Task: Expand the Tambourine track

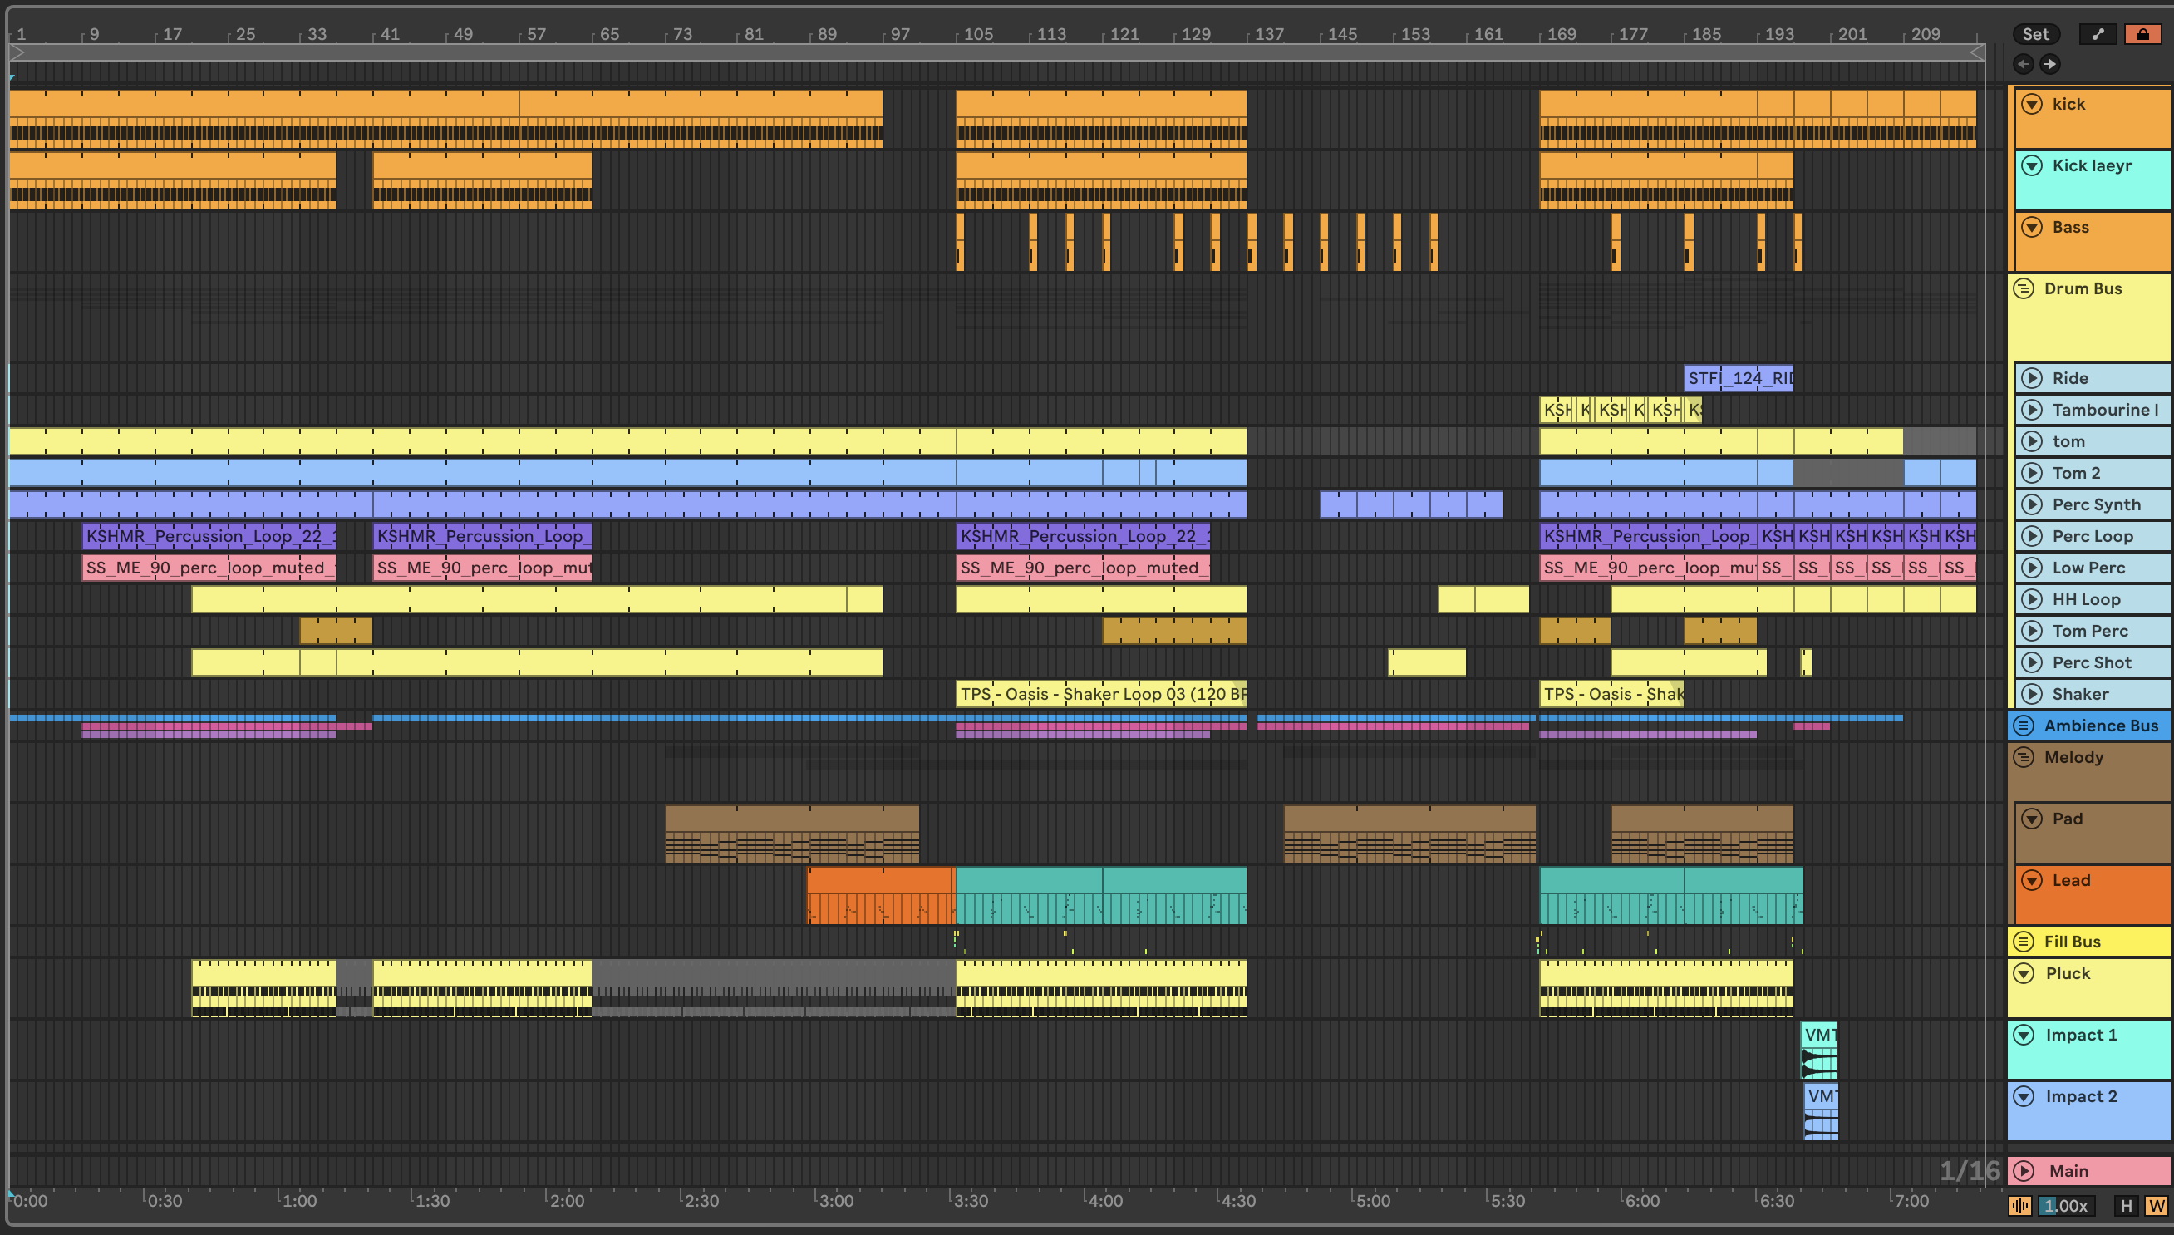Action: click(x=2032, y=410)
